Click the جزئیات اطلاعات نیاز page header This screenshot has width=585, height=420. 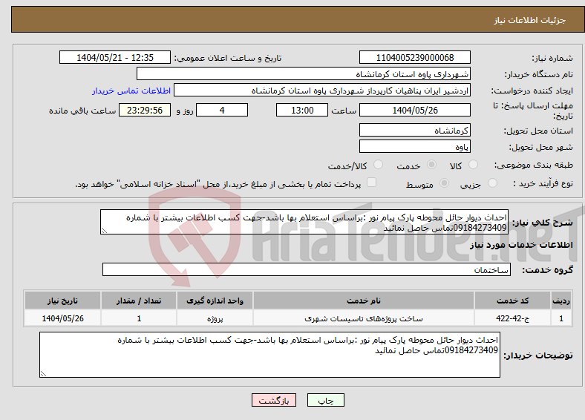[529, 20]
